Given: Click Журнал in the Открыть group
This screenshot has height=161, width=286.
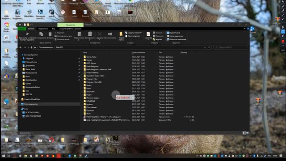Looking at the screenshot, I should coord(157,39).
